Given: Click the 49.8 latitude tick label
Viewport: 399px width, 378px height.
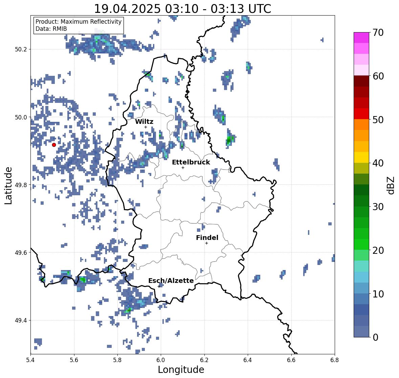Looking at the screenshot, I should [x=21, y=185].
